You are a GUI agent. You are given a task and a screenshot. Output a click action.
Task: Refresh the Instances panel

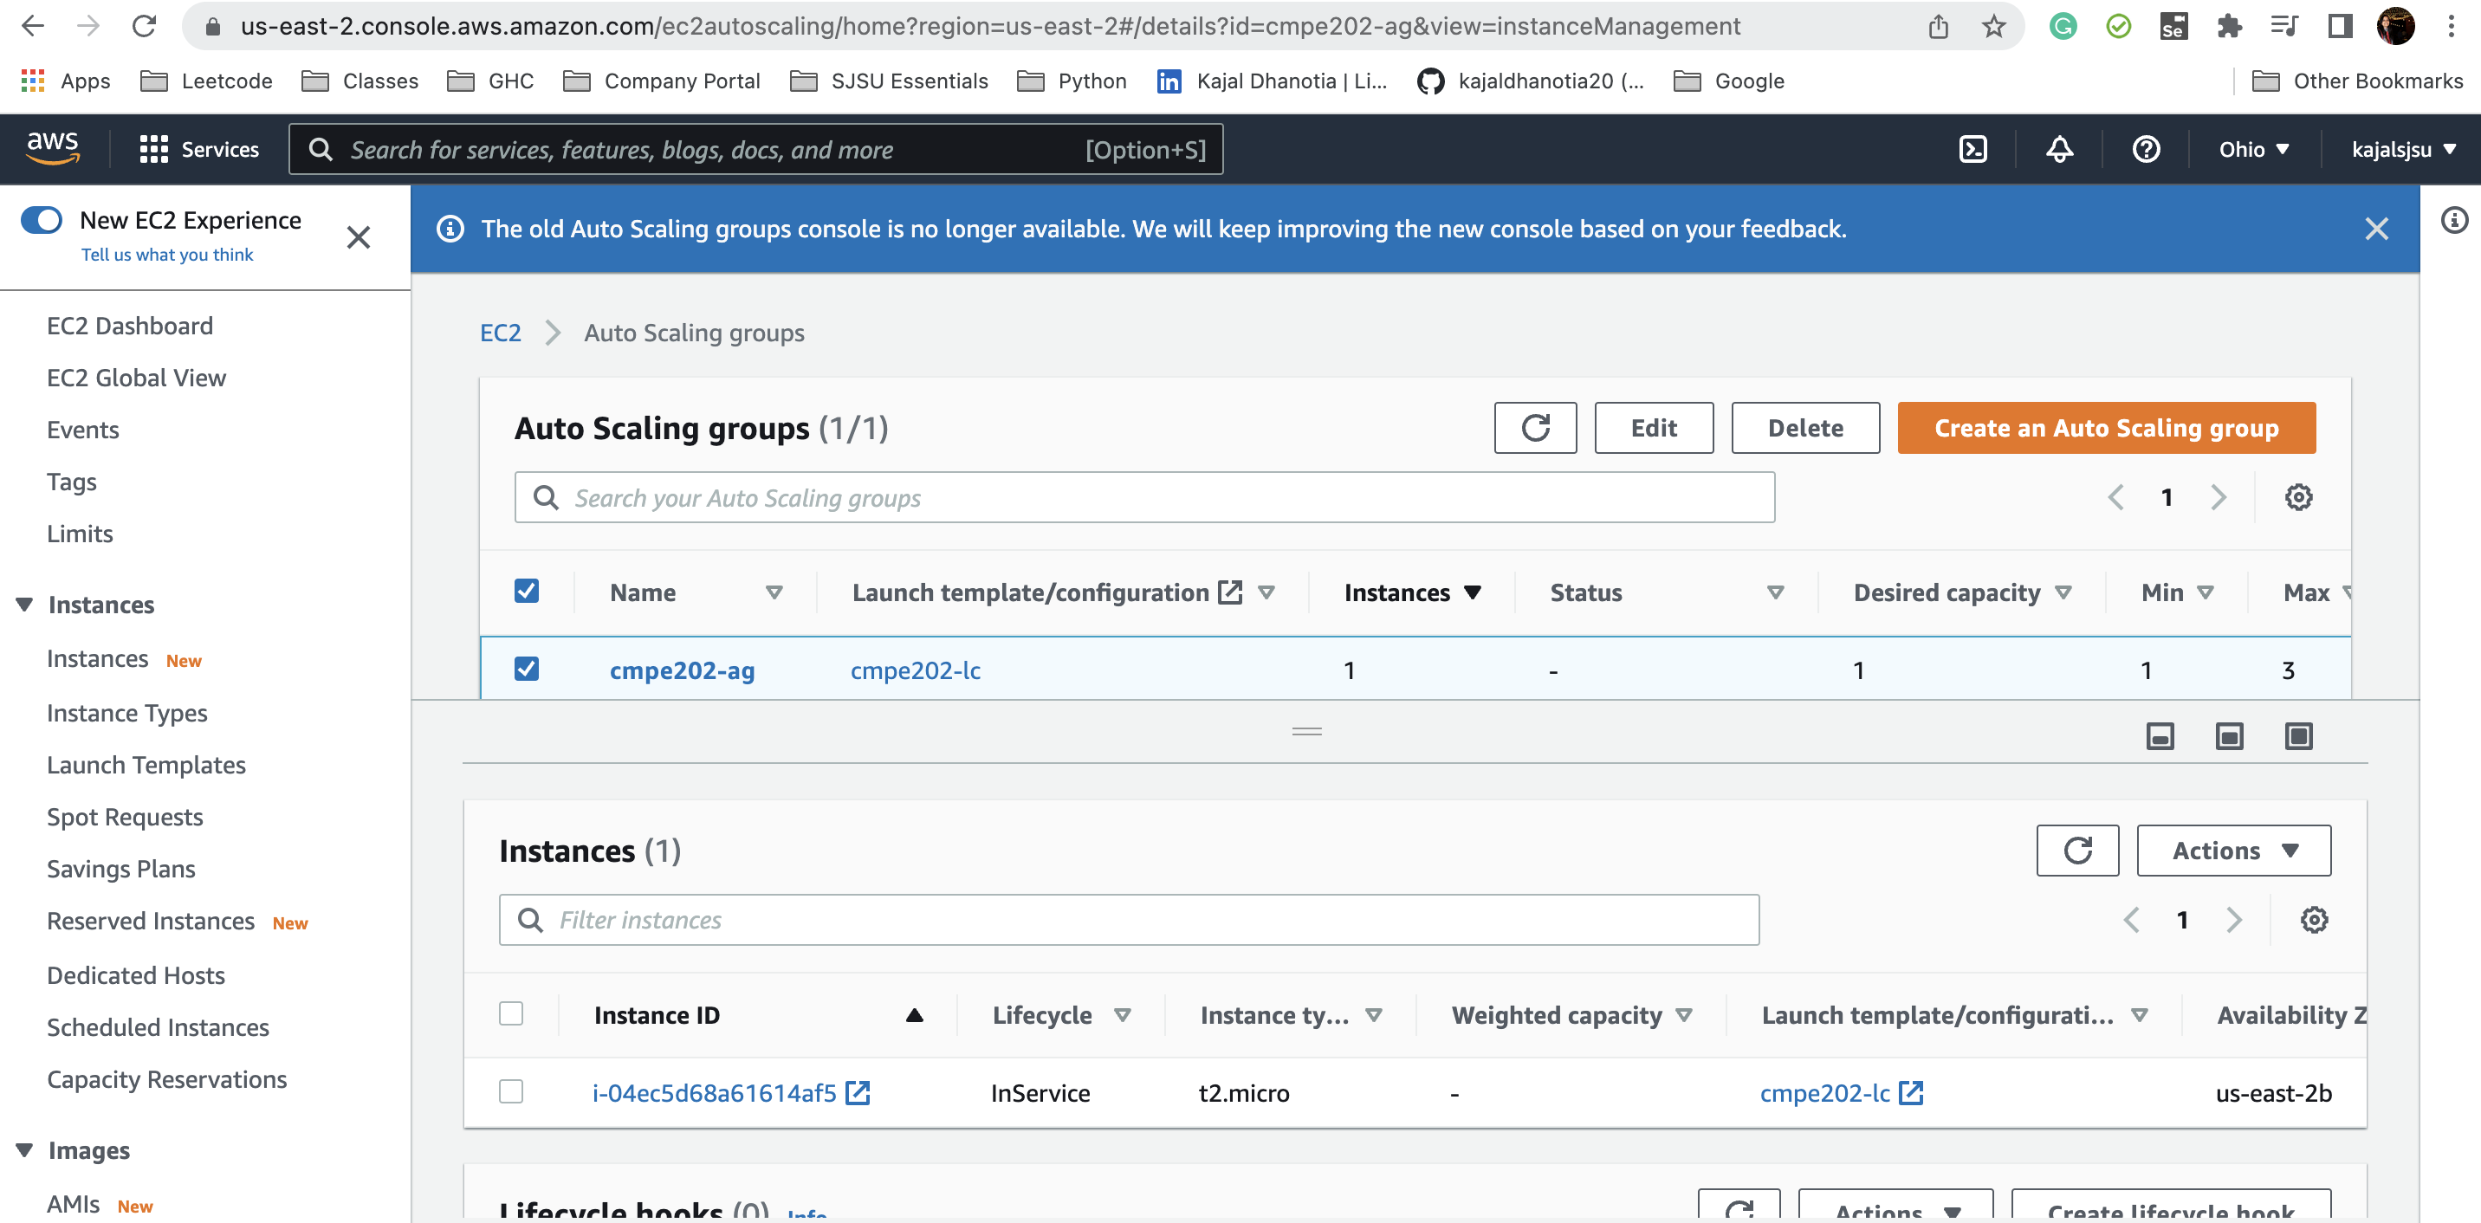coord(2077,851)
